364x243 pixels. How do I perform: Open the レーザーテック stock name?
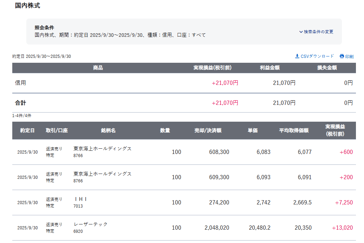coord(91,224)
